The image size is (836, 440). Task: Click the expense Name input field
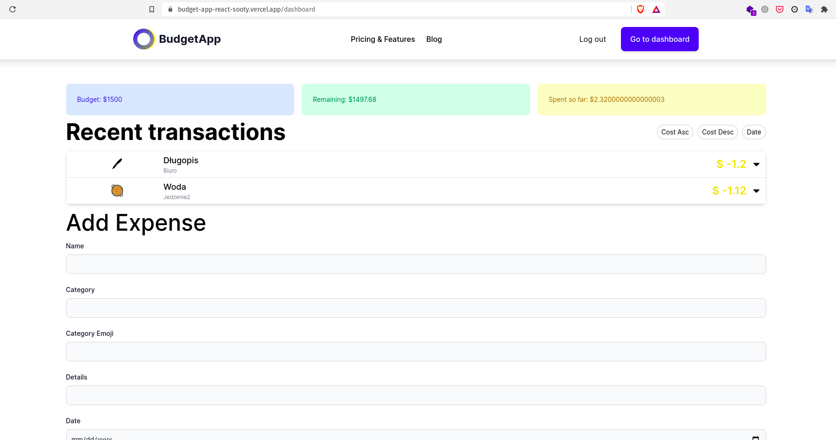coord(416,264)
